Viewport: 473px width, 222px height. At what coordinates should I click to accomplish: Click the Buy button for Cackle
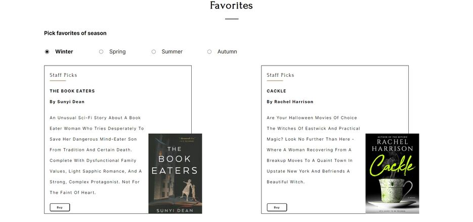tap(277, 207)
